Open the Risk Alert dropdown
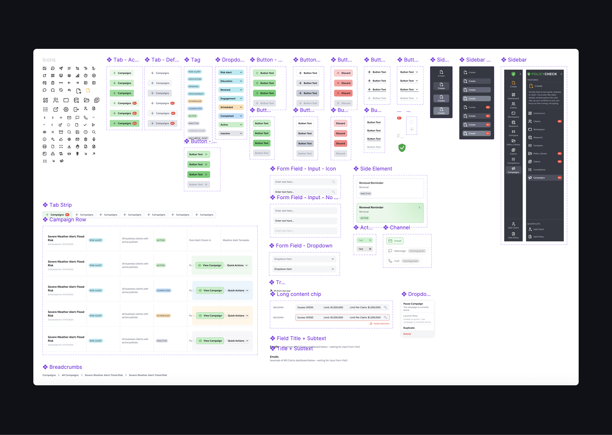Screen dimensions: 612x435 [x=231, y=72]
